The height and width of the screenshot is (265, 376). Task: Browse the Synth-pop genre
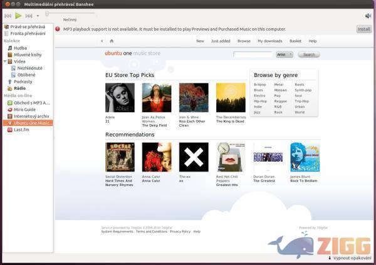pyautogui.click(x=303, y=90)
